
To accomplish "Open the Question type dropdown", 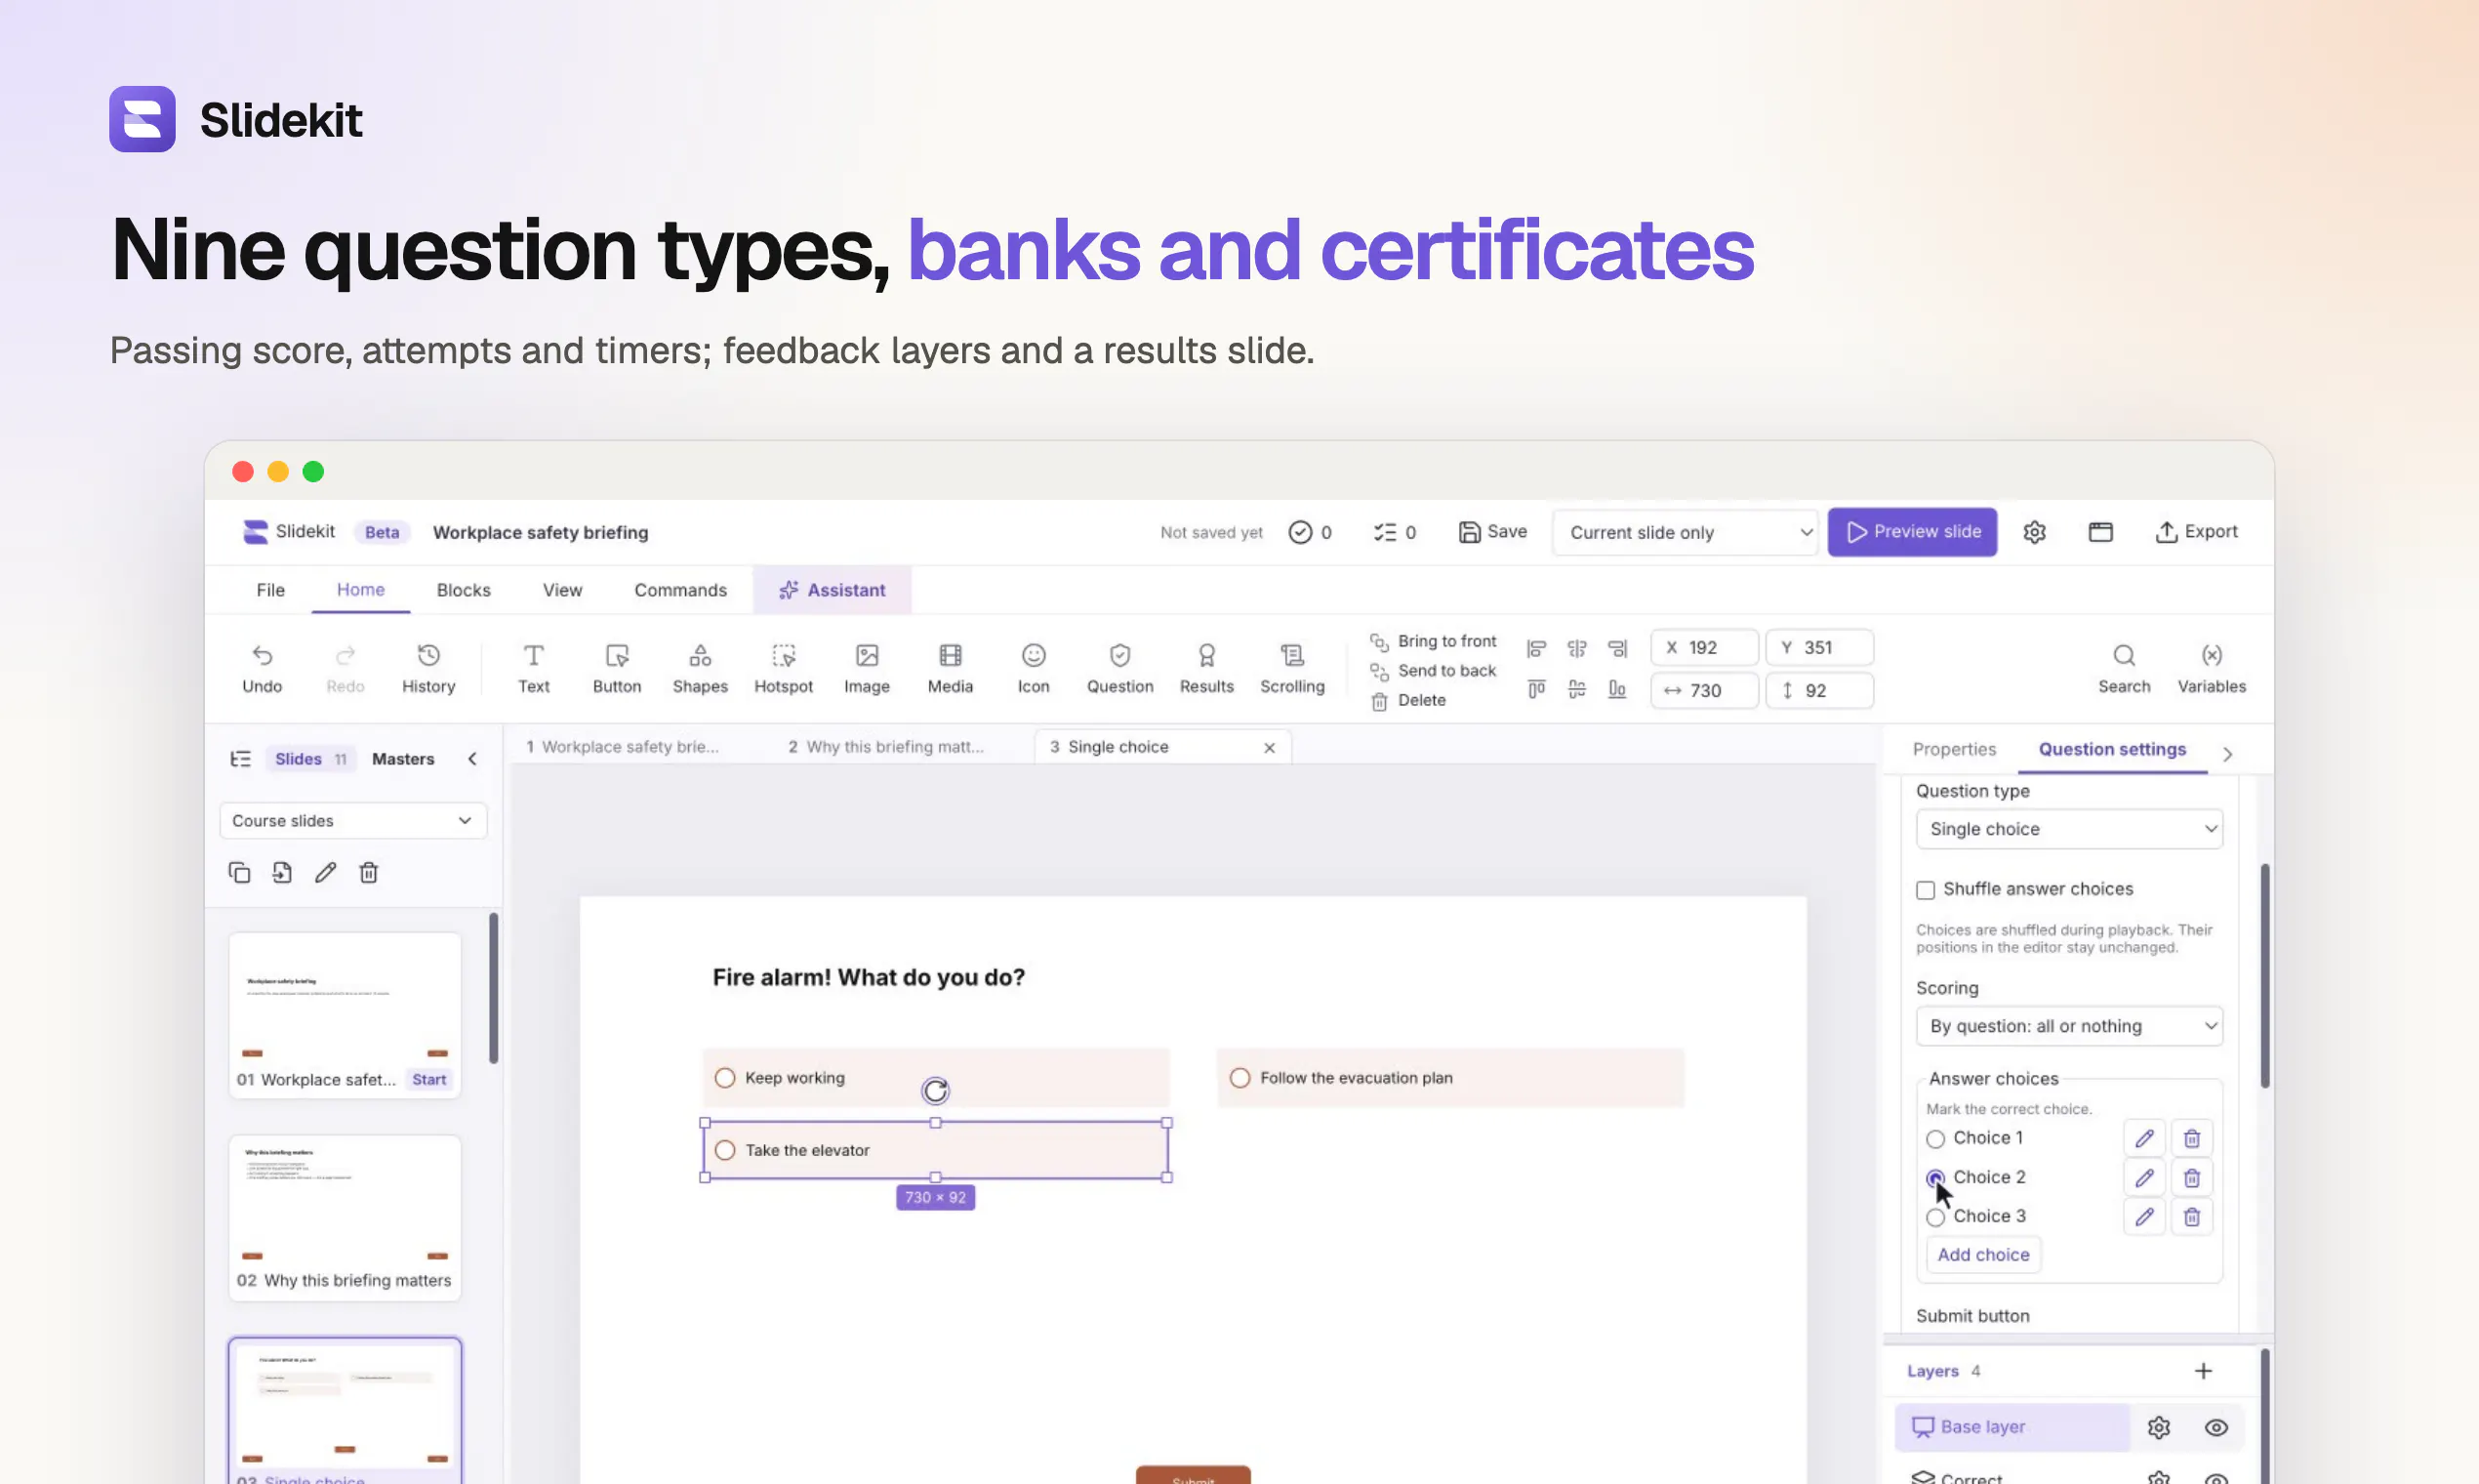I will tap(2068, 829).
